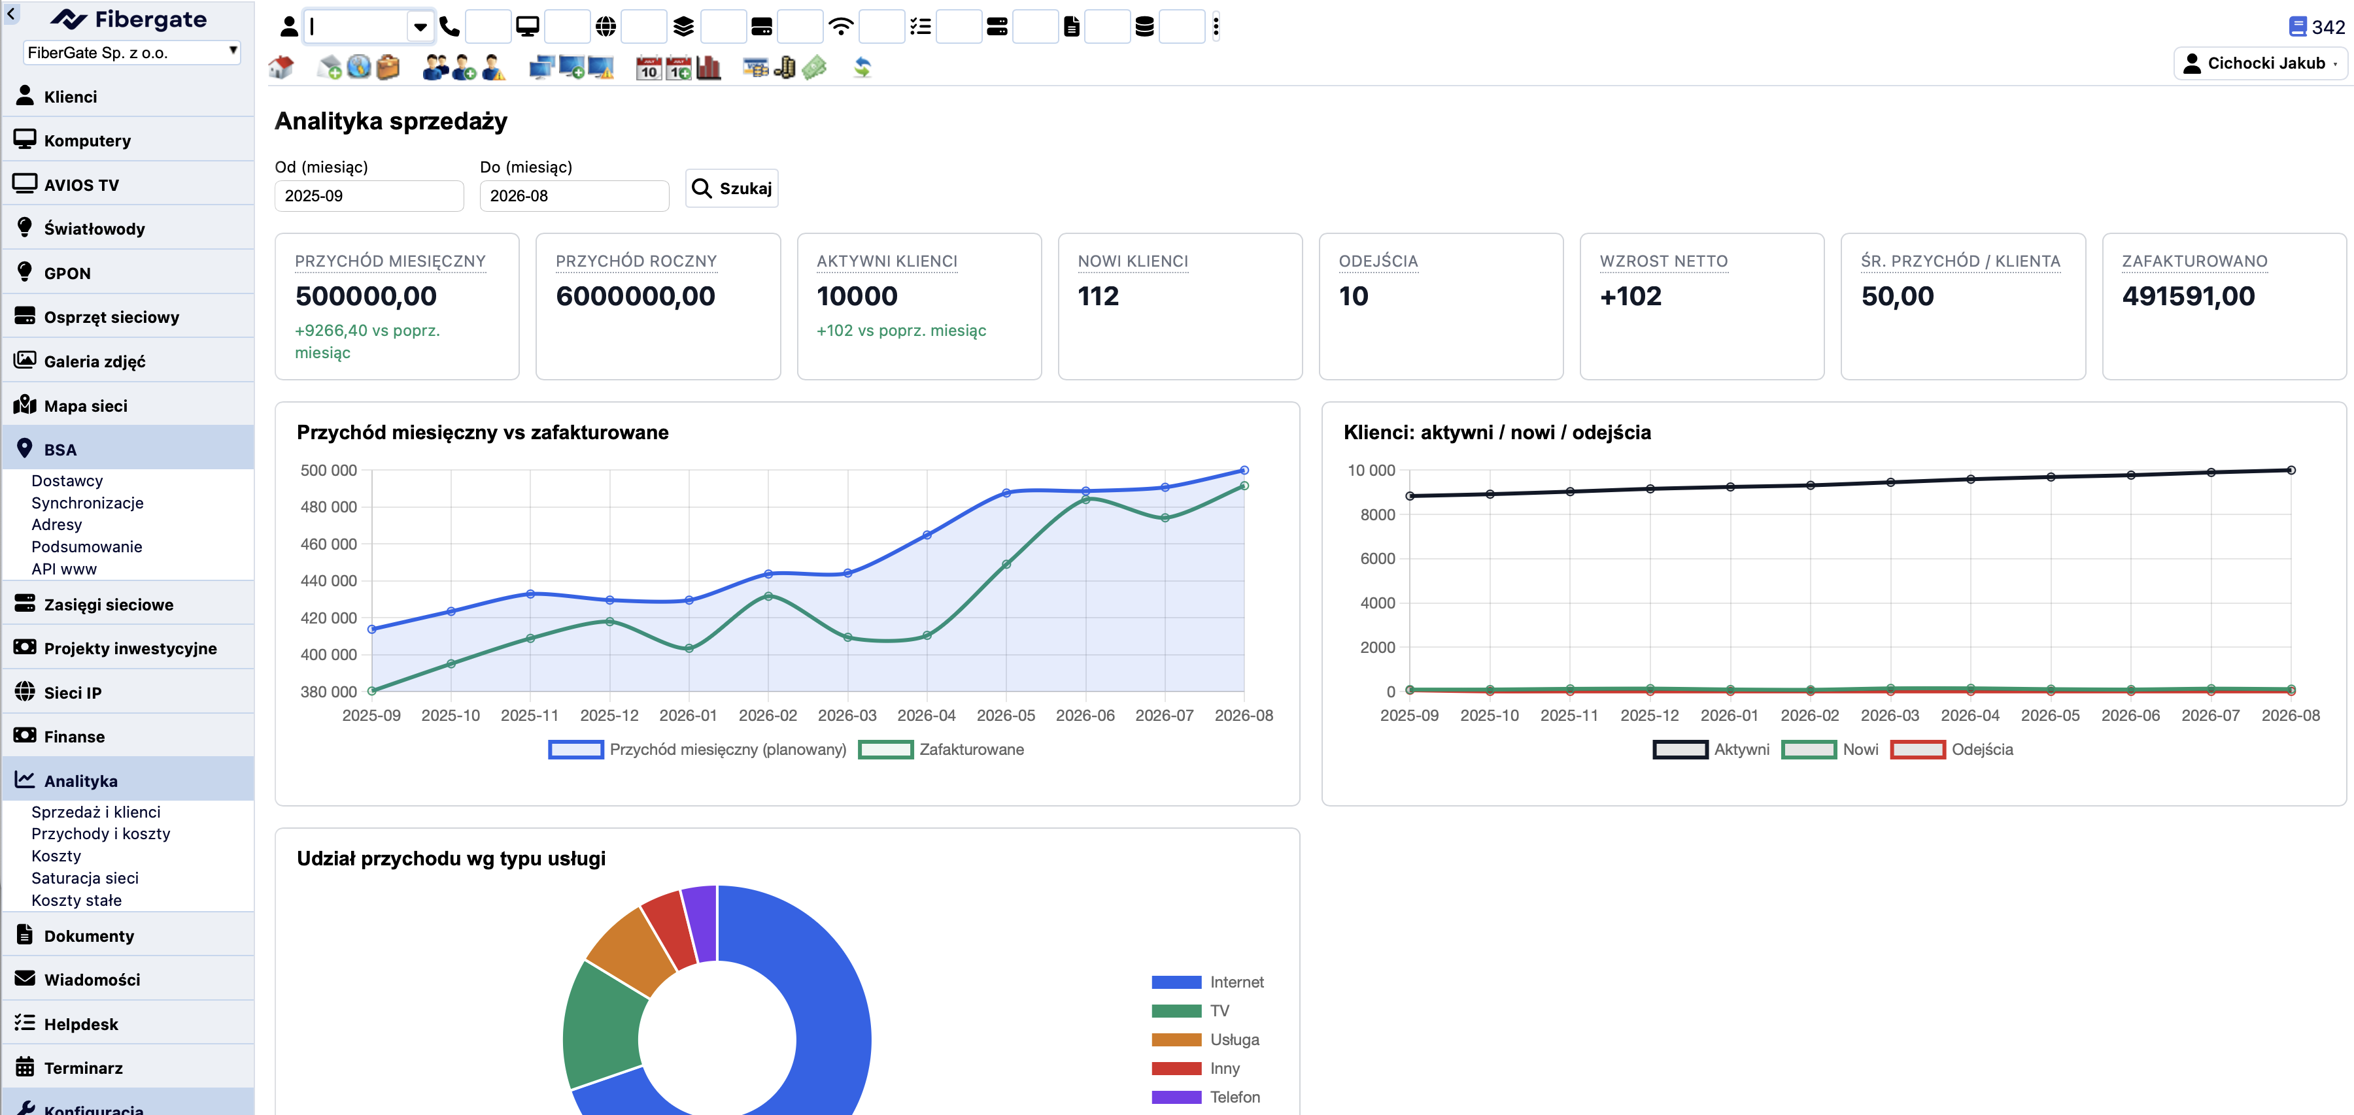Click the home house icon in toolbar
Image resolution: width=2354 pixels, height=1115 pixels.
click(281, 67)
